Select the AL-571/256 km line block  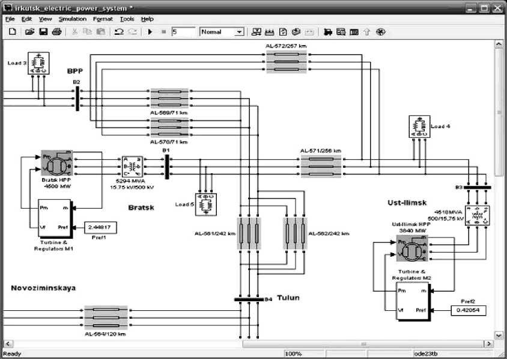pyautogui.click(x=321, y=167)
